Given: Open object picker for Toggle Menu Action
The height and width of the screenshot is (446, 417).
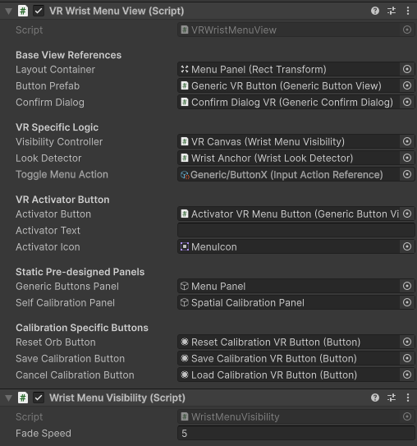Looking at the screenshot, I should point(407,174).
